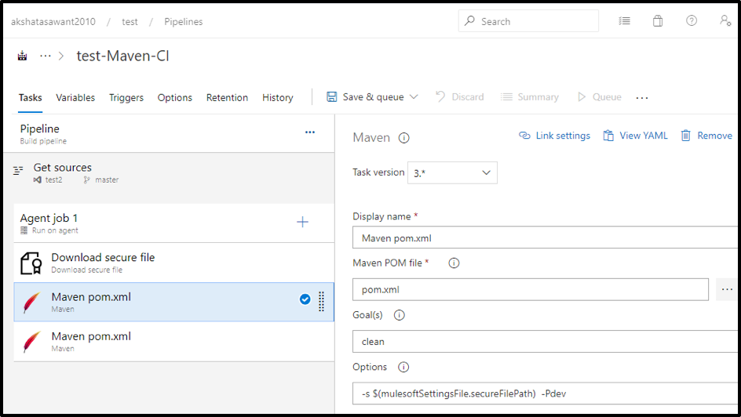
Task: Open the work items list icon
Action: click(x=624, y=21)
